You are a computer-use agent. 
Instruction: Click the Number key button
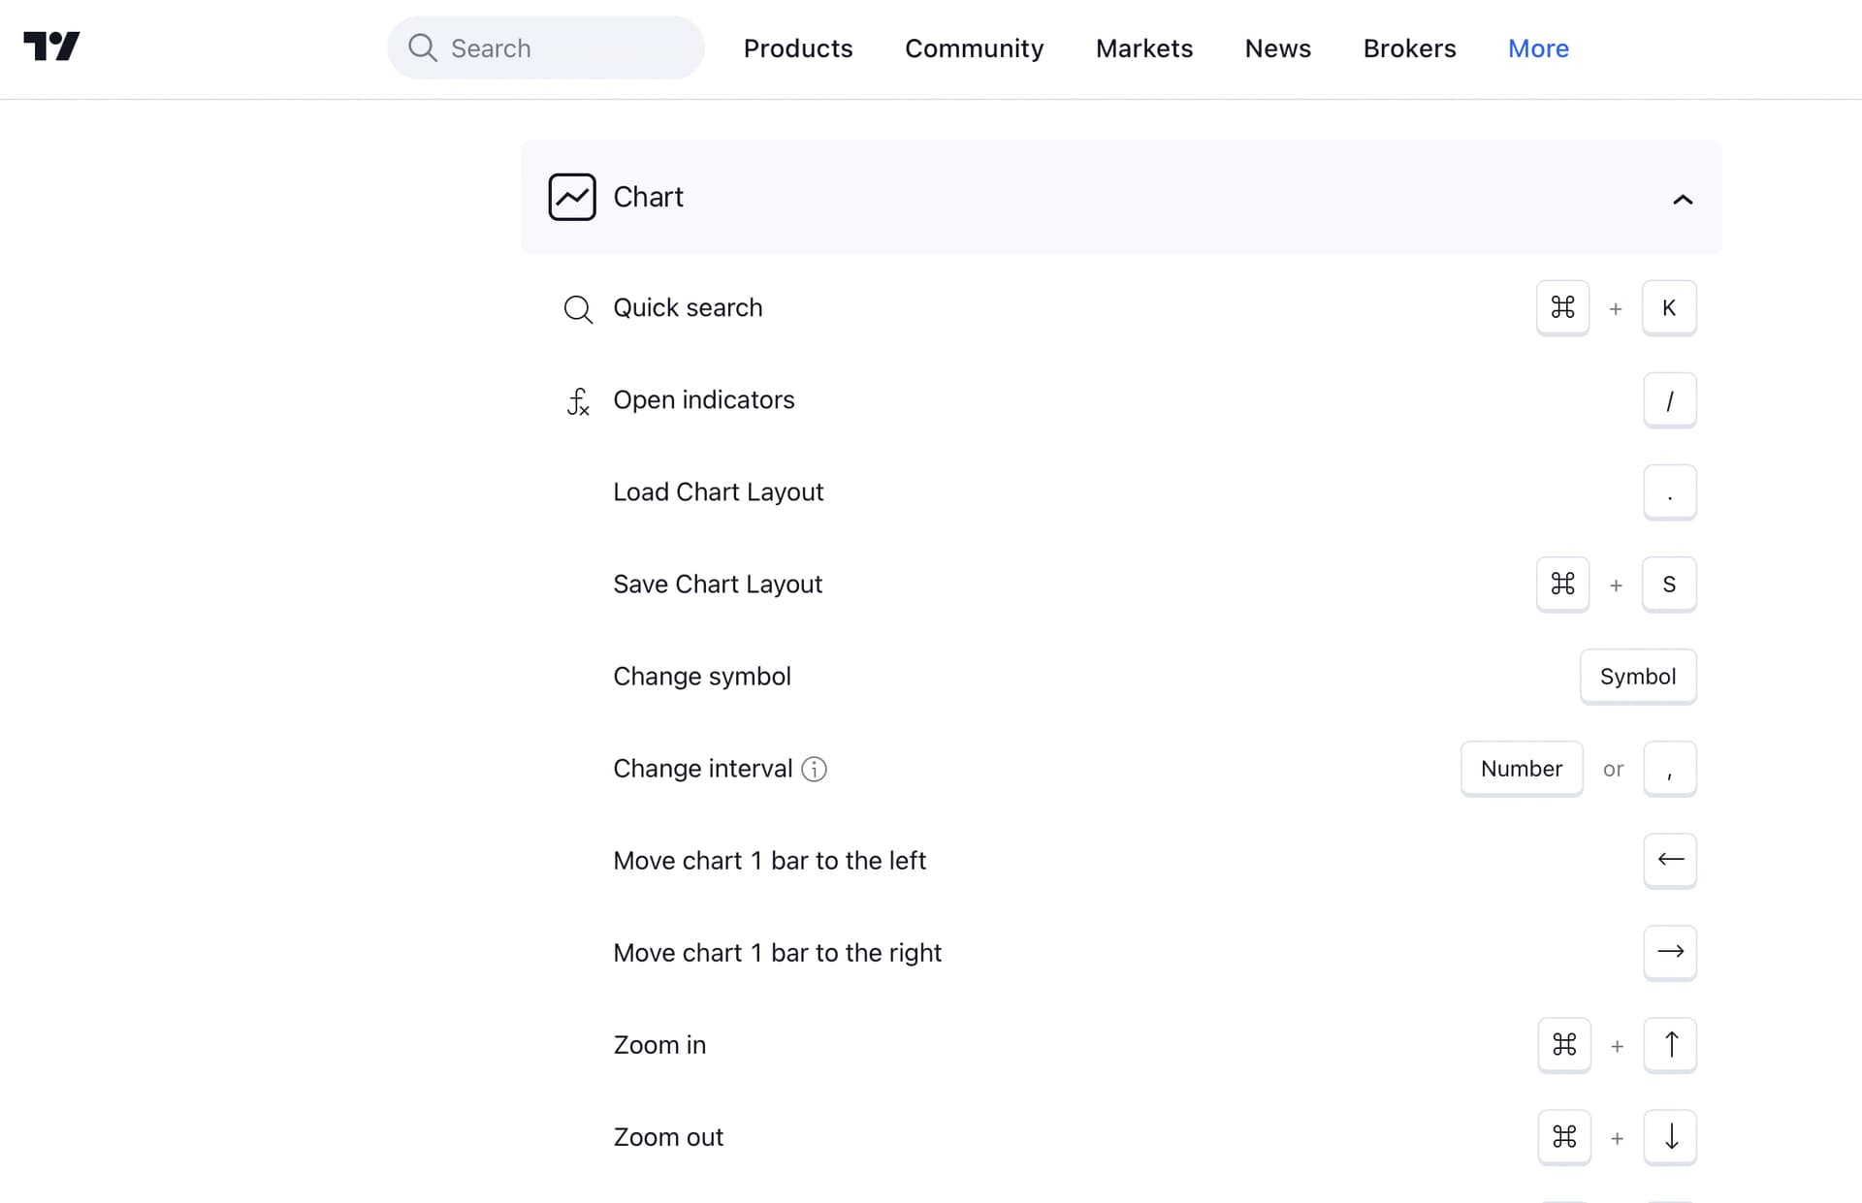(1521, 769)
